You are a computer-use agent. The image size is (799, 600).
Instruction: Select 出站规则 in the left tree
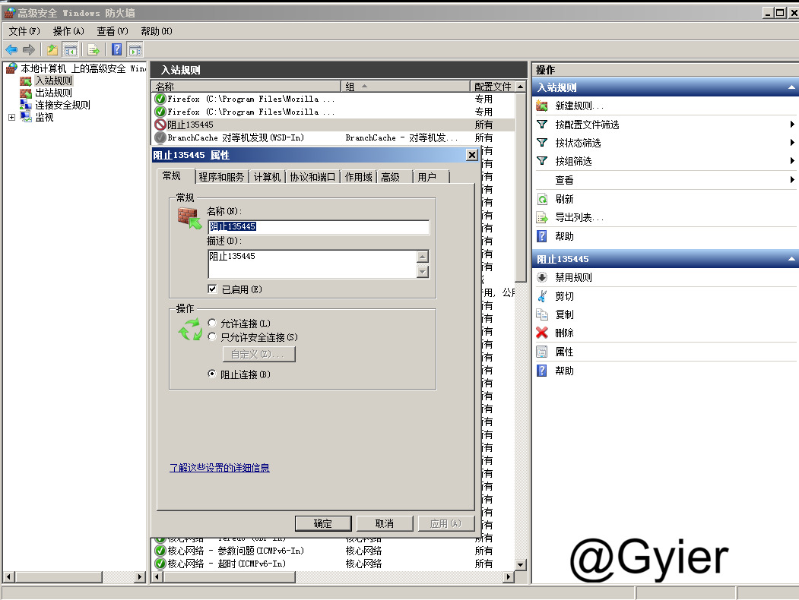tap(53, 93)
